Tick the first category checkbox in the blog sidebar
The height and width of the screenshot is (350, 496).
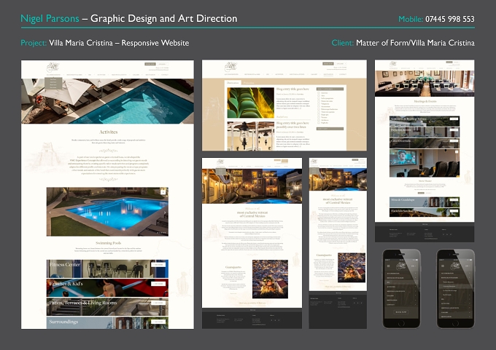(x=319, y=93)
